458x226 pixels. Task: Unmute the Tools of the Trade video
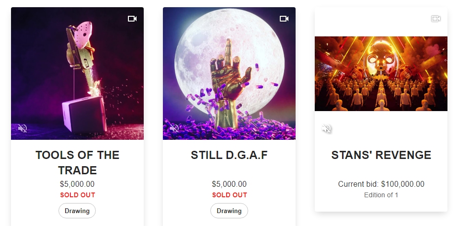pos(23,128)
